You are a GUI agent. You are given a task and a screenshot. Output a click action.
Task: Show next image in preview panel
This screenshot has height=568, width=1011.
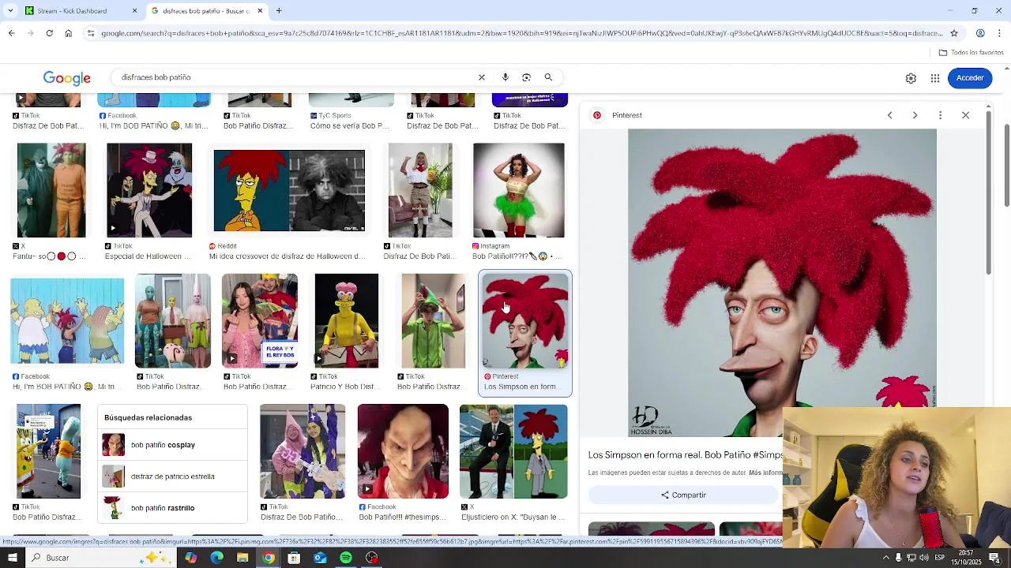(x=915, y=115)
